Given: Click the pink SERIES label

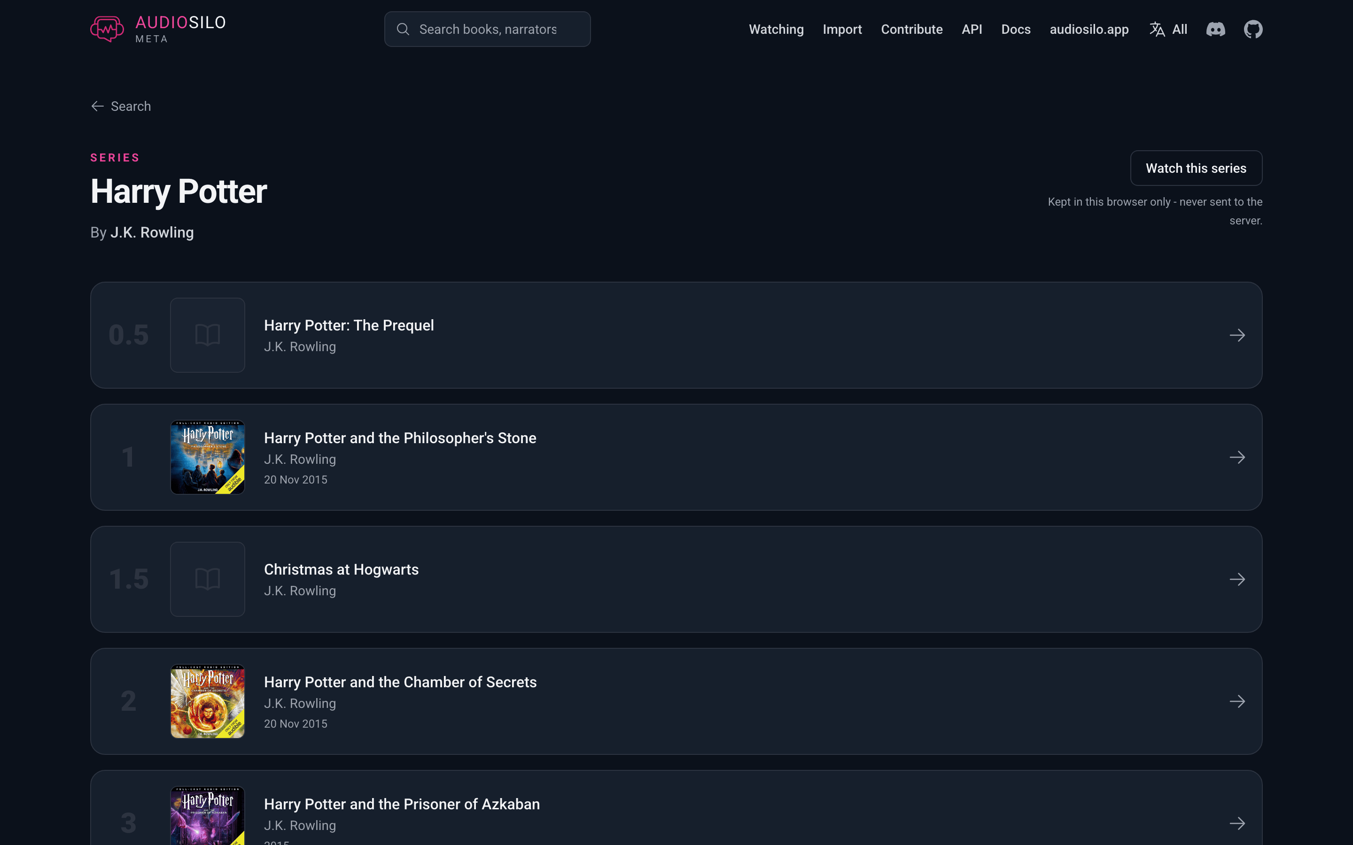Looking at the screenshot, I should 115,158.
